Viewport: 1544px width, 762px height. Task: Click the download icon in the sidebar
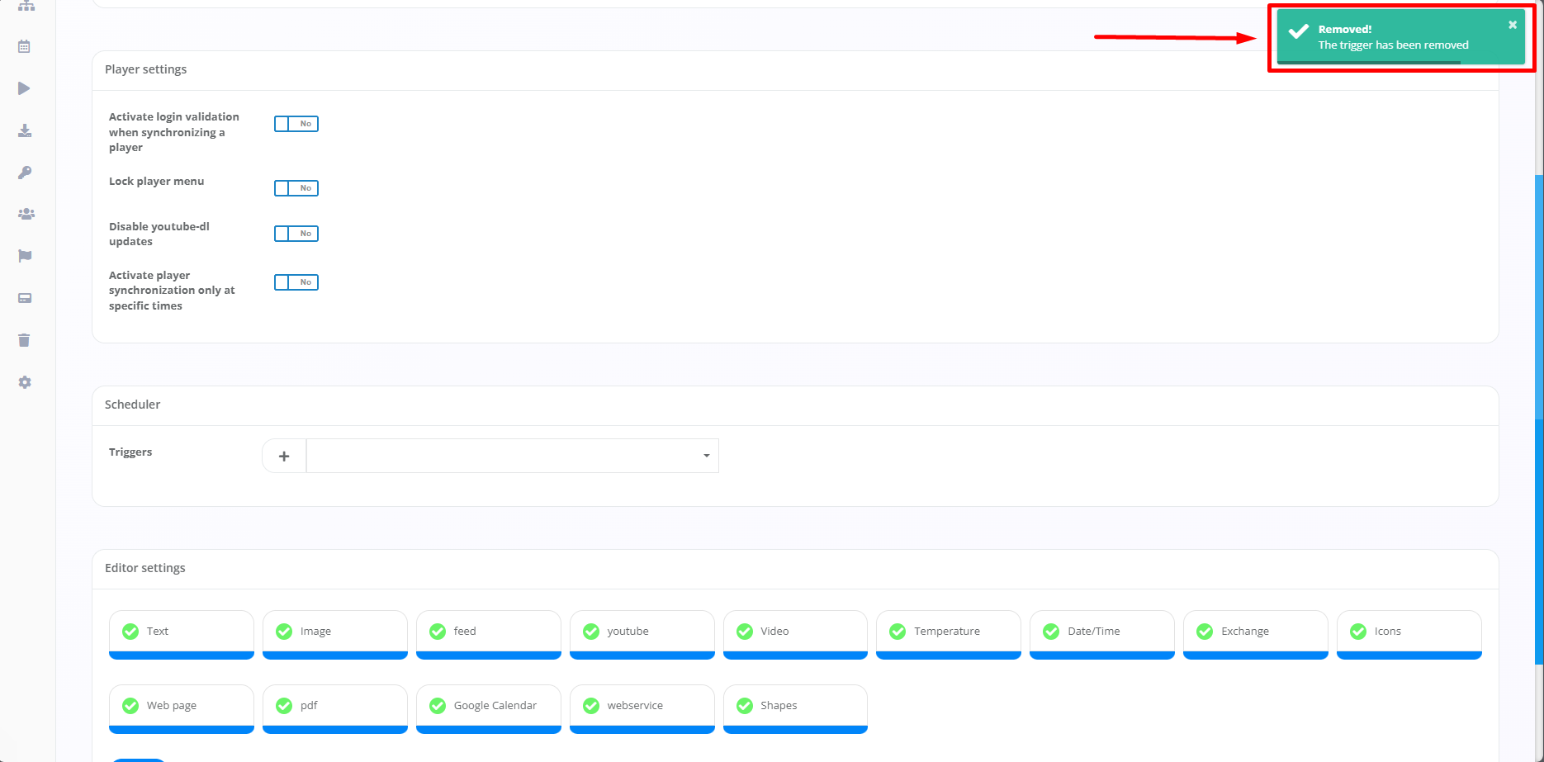click(25, 130)
